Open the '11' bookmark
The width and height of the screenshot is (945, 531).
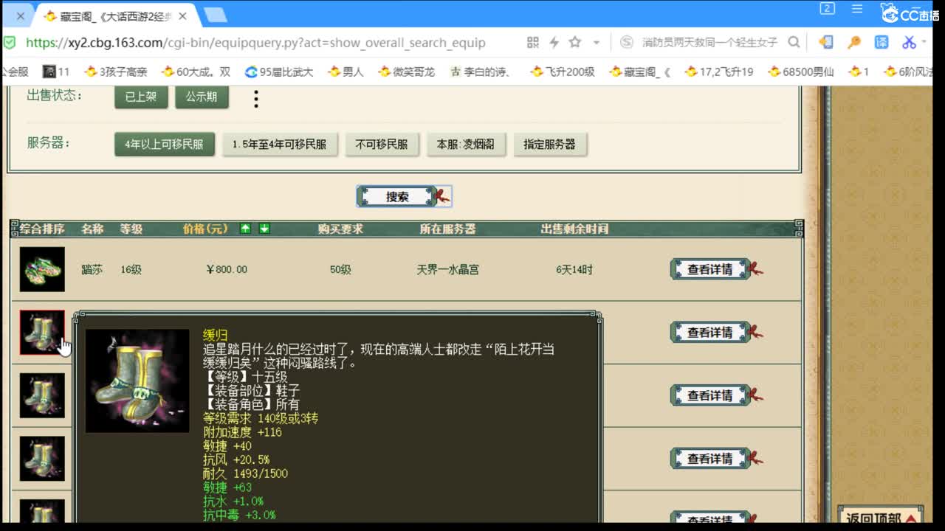click(x=56, y=72)
